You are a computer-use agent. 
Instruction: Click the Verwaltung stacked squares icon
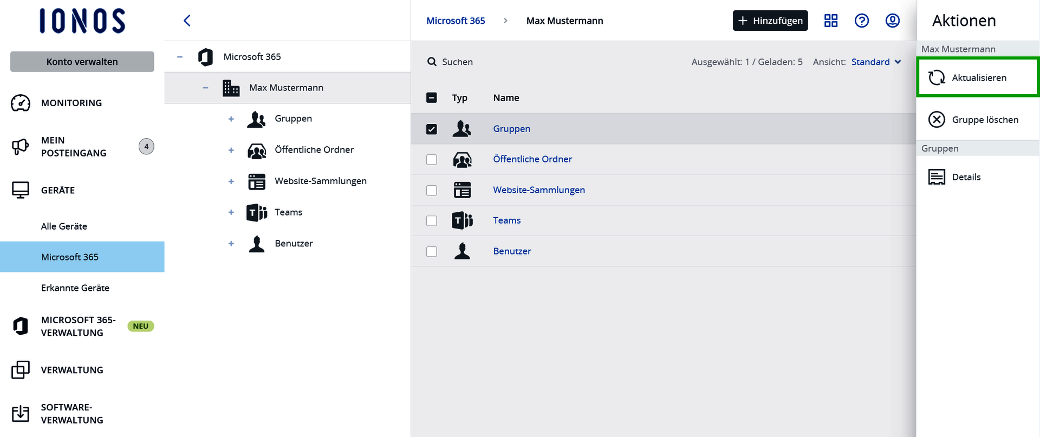21,370
